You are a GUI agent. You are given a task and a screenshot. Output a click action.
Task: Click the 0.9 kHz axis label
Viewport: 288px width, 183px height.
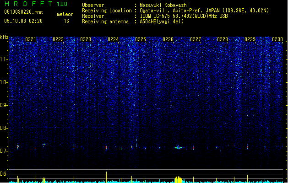click(4, 105)
